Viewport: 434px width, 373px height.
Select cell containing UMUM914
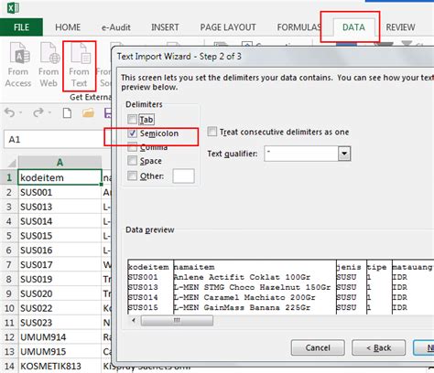tap(60, 337)
